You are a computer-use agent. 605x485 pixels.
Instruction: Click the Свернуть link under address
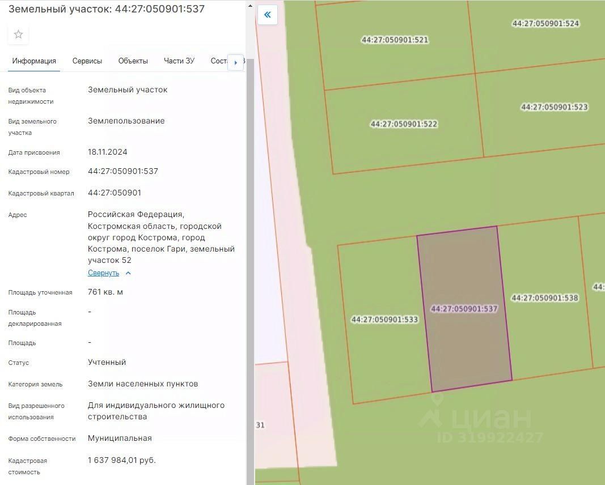coord(103,273)
